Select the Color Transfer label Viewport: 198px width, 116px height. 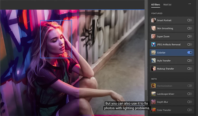pyautogui.click(x=164, y=110)
